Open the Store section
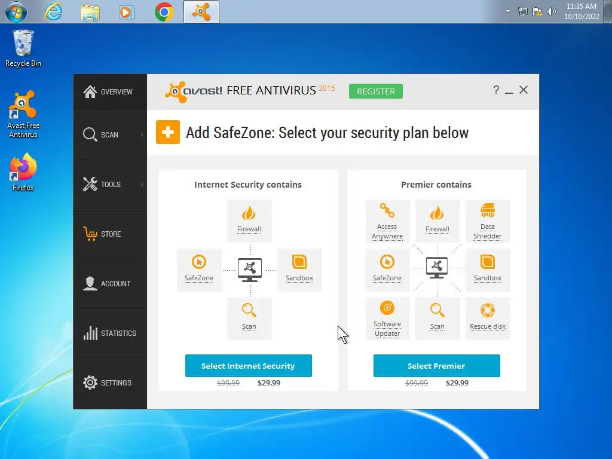This screenshot has width=612, height=459. 110,234
